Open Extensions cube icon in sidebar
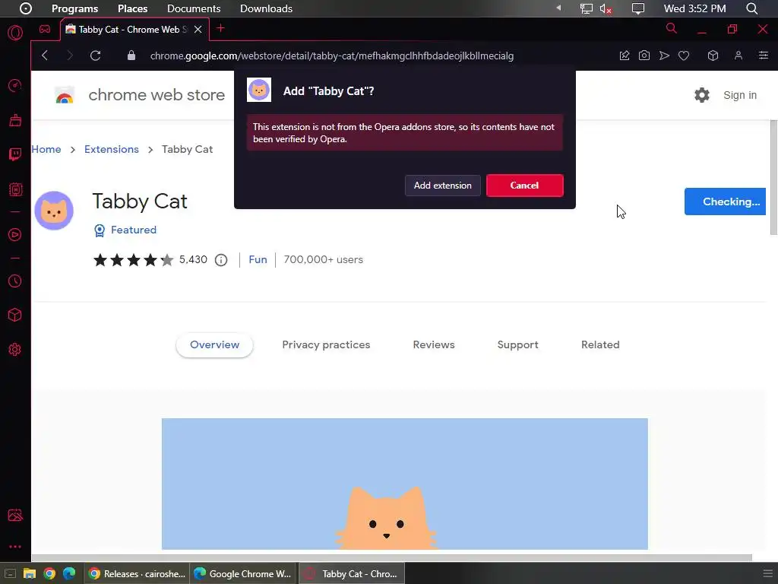 point(15,315)
